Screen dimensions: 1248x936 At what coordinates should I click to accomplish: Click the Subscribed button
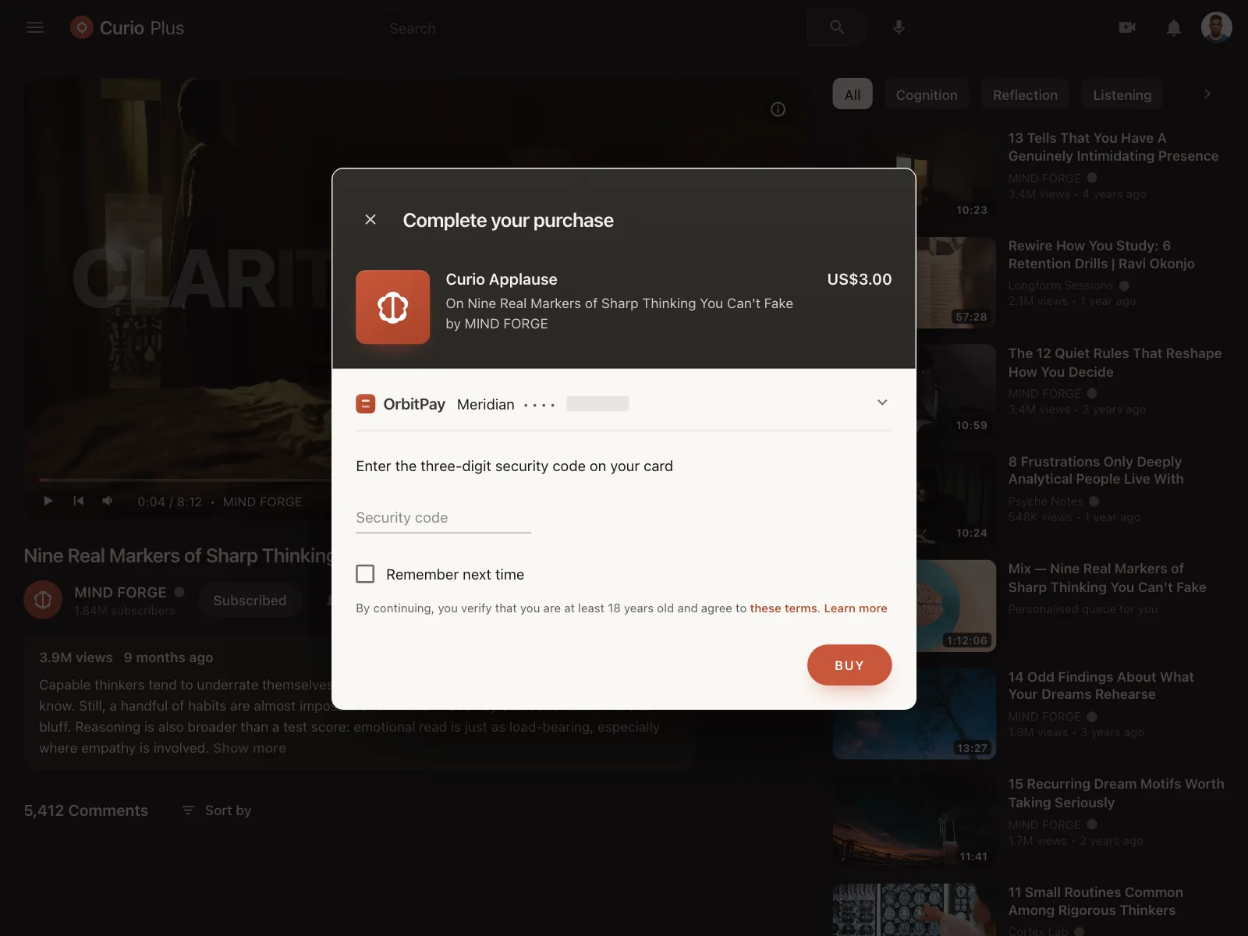pos(250,600)
